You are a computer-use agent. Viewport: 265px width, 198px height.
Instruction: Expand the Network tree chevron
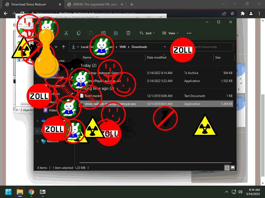38,141
